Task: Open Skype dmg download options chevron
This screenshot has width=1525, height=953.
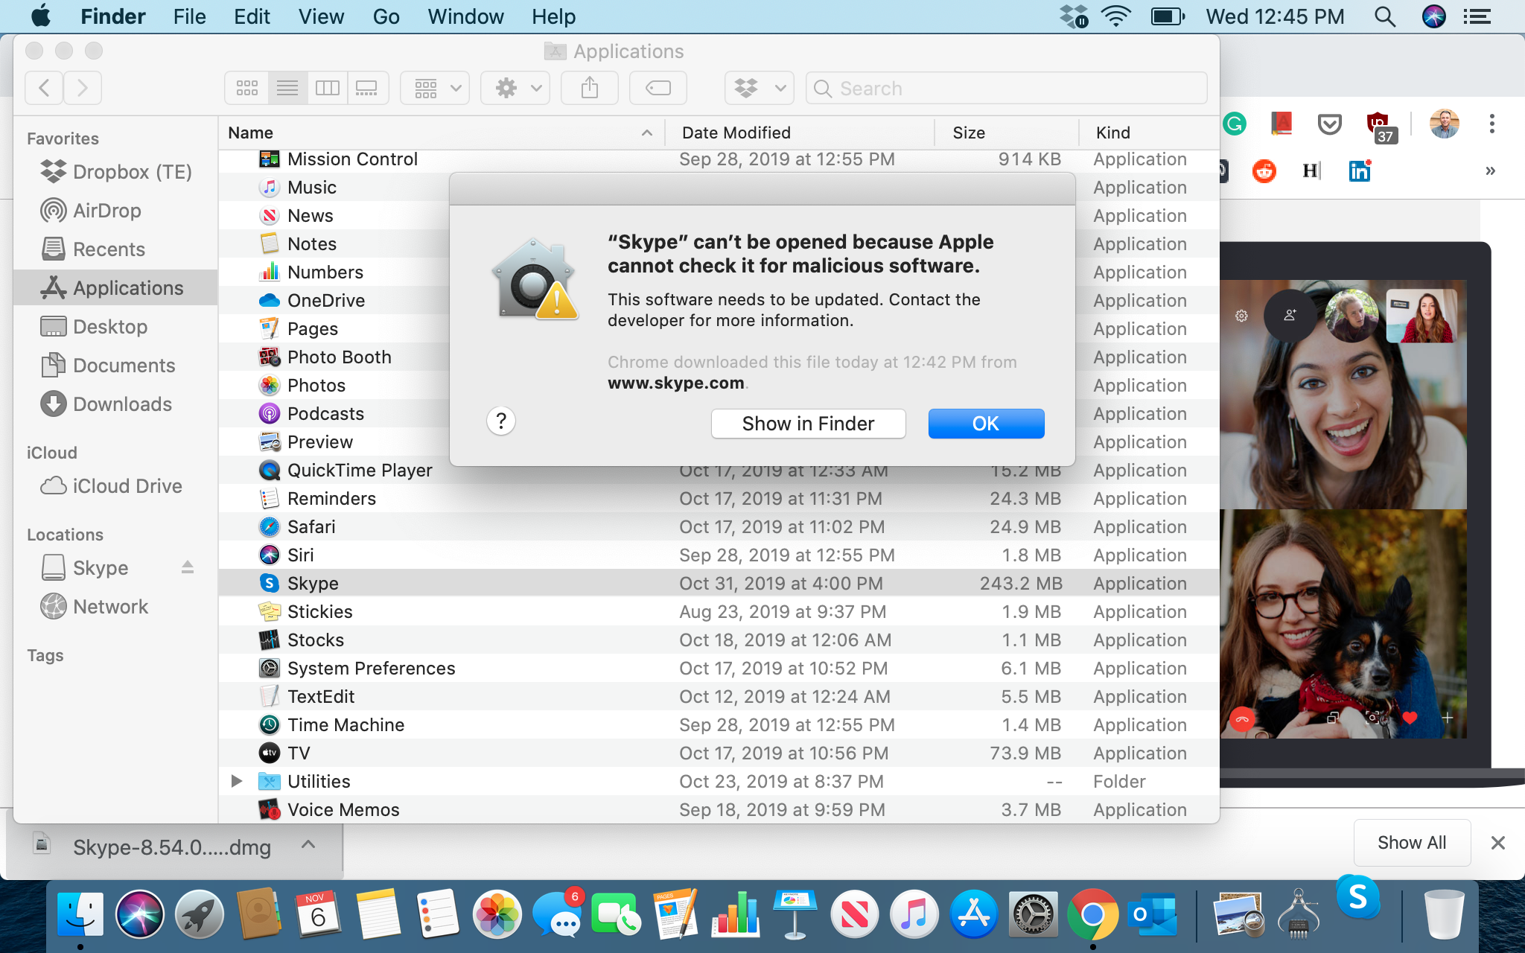Action: [308, 844]
